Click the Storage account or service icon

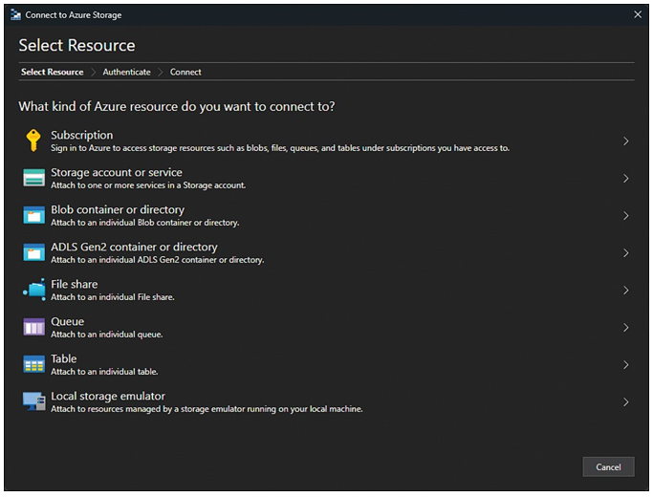pos(34,178)
